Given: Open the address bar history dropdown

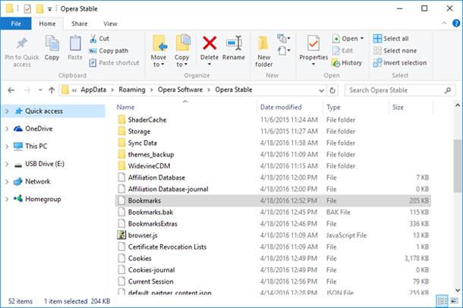Looking at the screenshot, I should click(321, 90).
